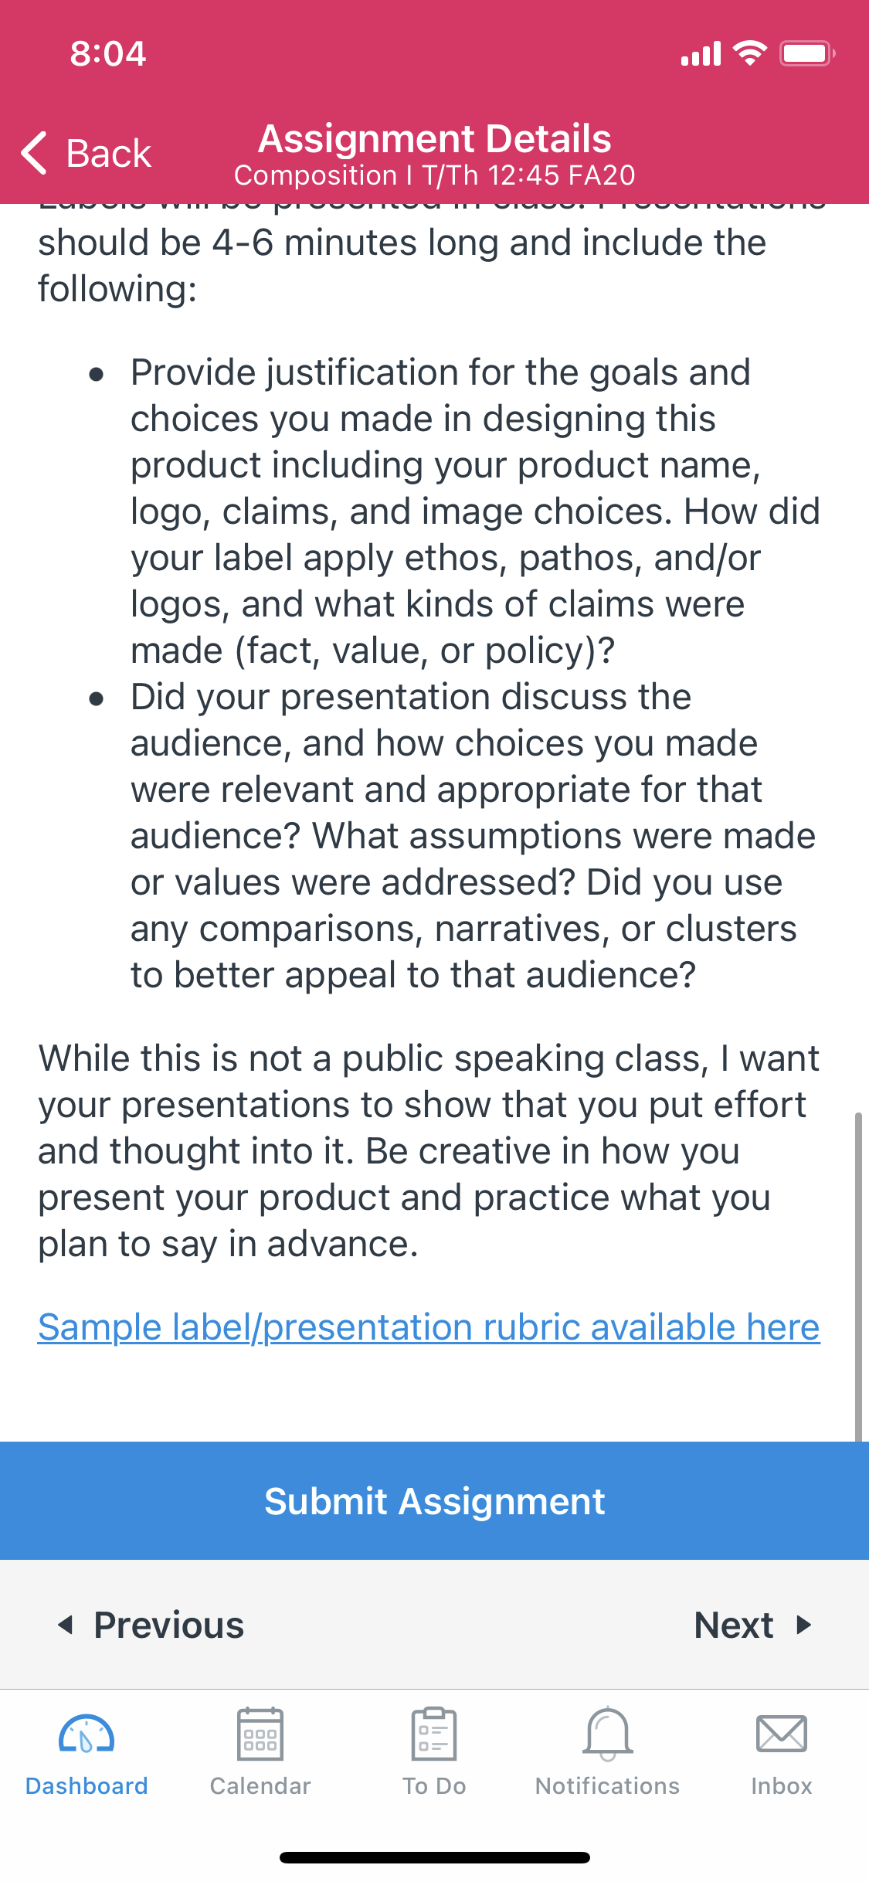The height and width of the screenshot is (1882, 869).
Task: Switch to the Calendar tab label
Action: tap(260, 1786)
